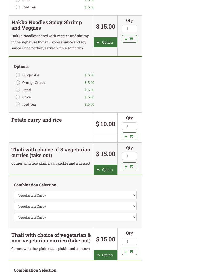Add vegetarian & non-vegetarian Thali to cart
Image resolution: width=197 pixels, height=272 pixels.
coord(129,251)
